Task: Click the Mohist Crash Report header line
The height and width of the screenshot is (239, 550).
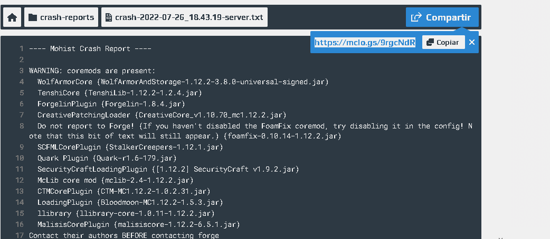Action: click(x=90, y=48)
